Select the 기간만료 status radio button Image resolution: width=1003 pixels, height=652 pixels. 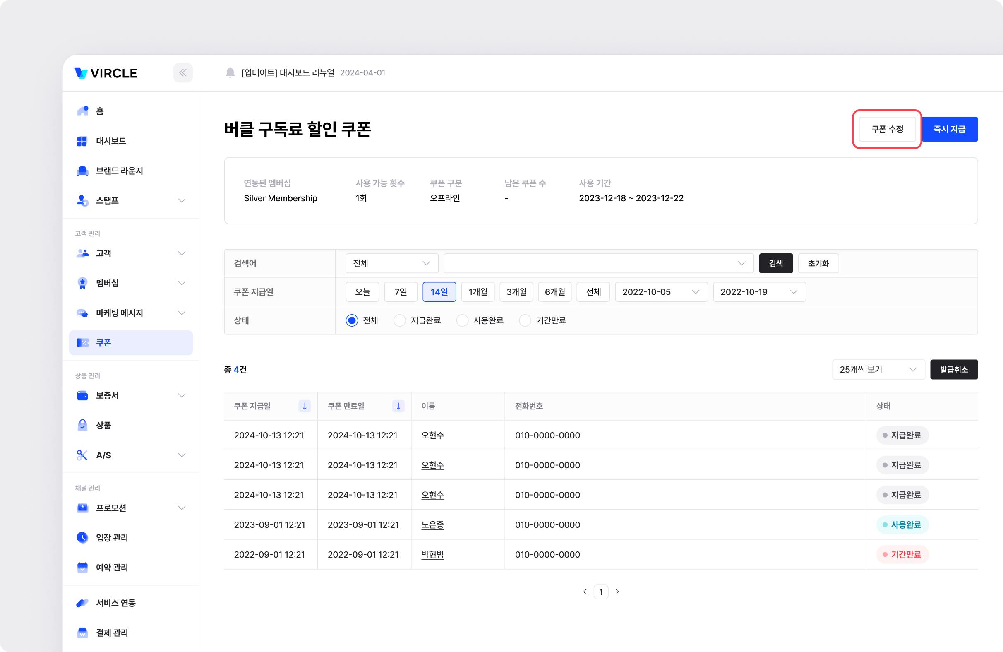point(525,320)
